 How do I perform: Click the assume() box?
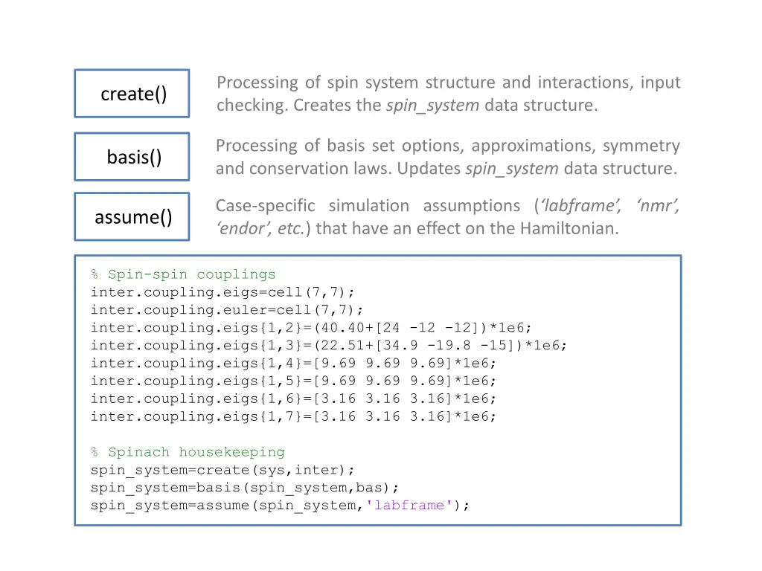point(132,216)
